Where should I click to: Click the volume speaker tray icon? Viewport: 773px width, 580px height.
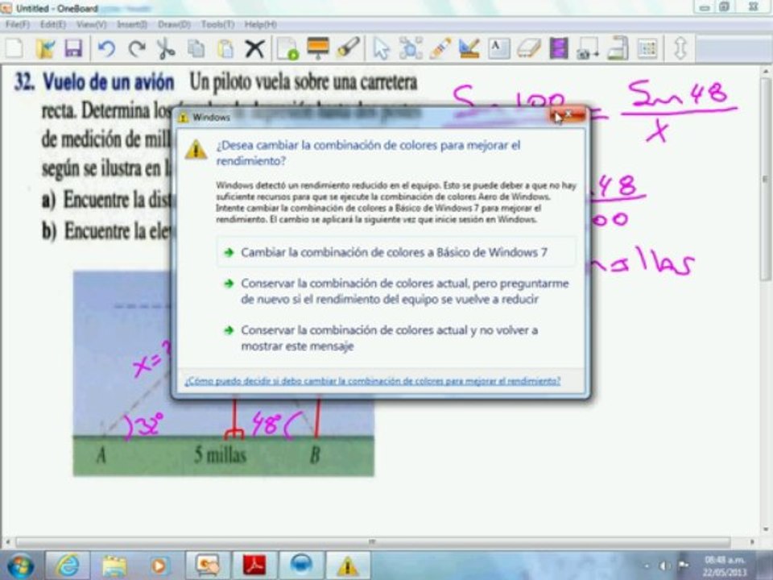pos(664,565)
